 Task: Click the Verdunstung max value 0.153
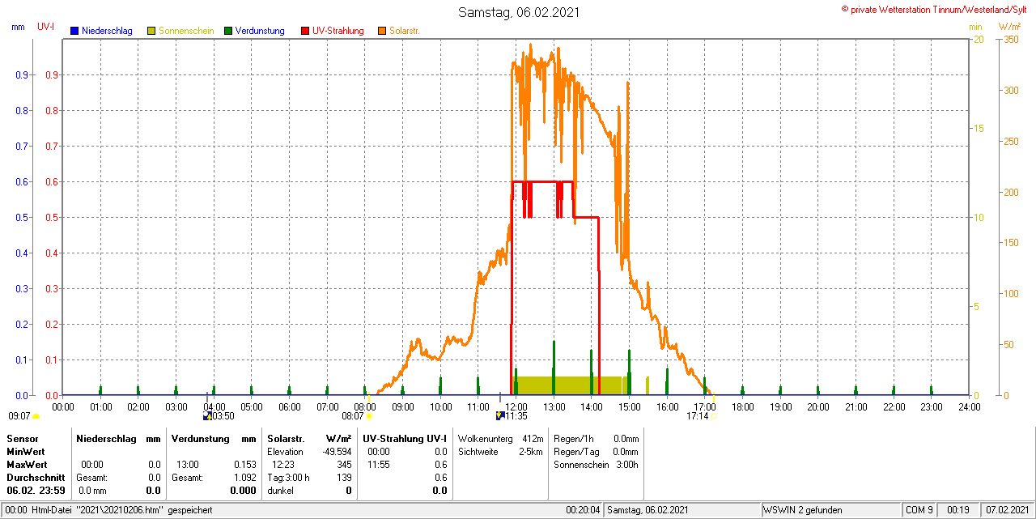244,465
